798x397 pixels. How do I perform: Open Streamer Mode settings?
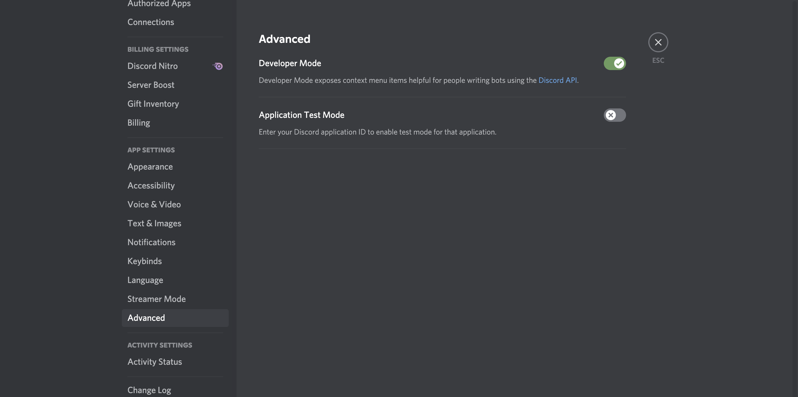pos(156,299)
